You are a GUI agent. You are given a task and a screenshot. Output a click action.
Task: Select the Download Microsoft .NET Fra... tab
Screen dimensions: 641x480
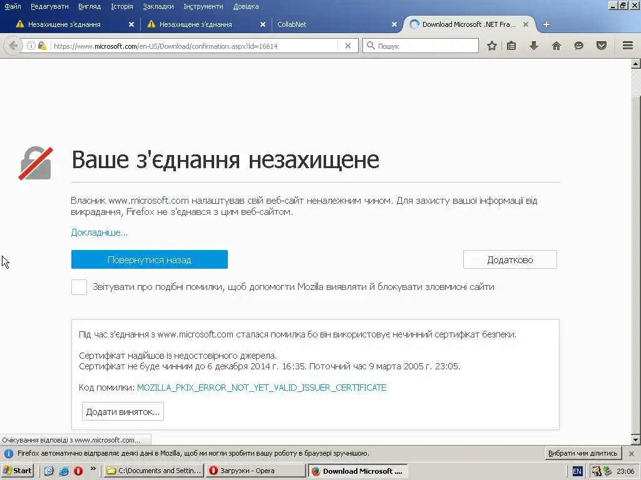pos(468,24)
